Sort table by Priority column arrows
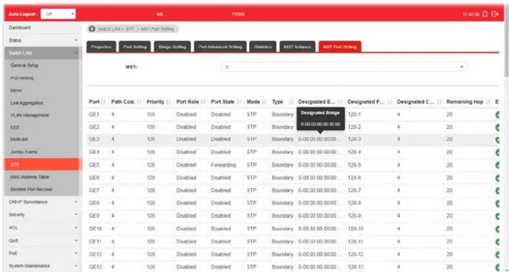Viewport: 509px width, 272px height. point(169,102)
